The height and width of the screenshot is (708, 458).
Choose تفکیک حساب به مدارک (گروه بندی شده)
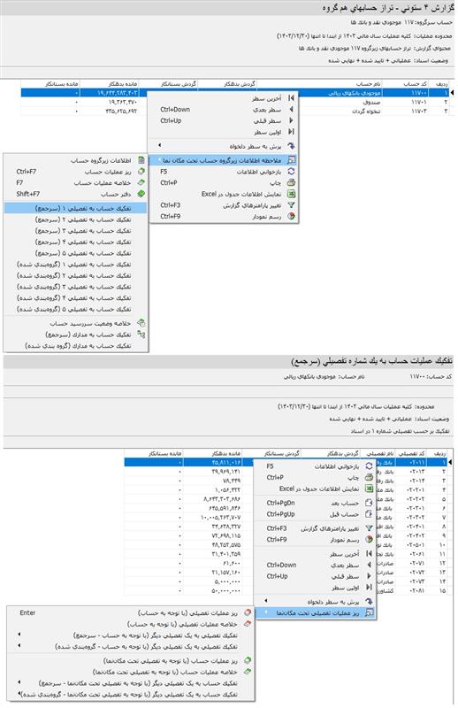[75, 346]
